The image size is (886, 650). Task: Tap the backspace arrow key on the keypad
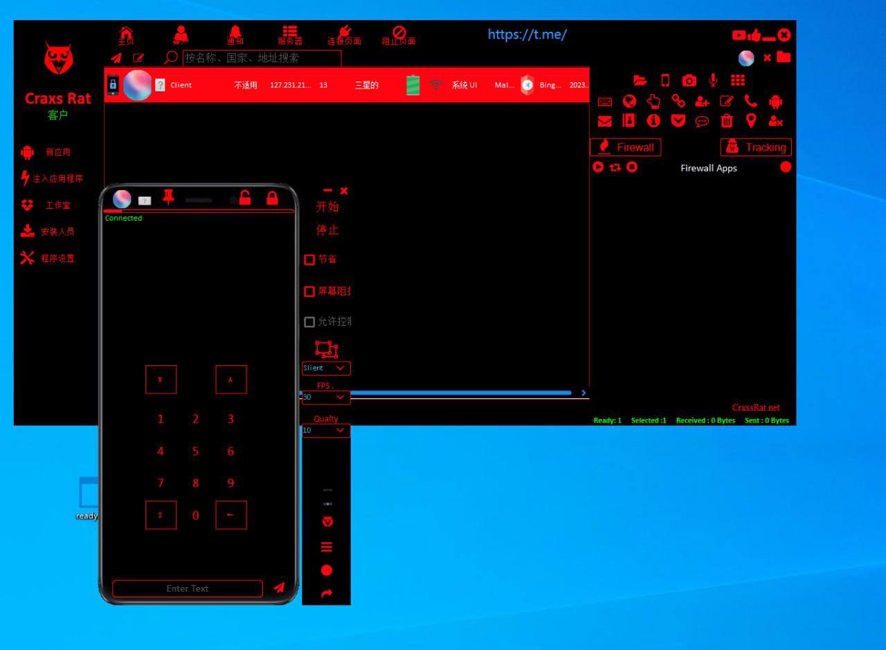(x=231, y=515)
